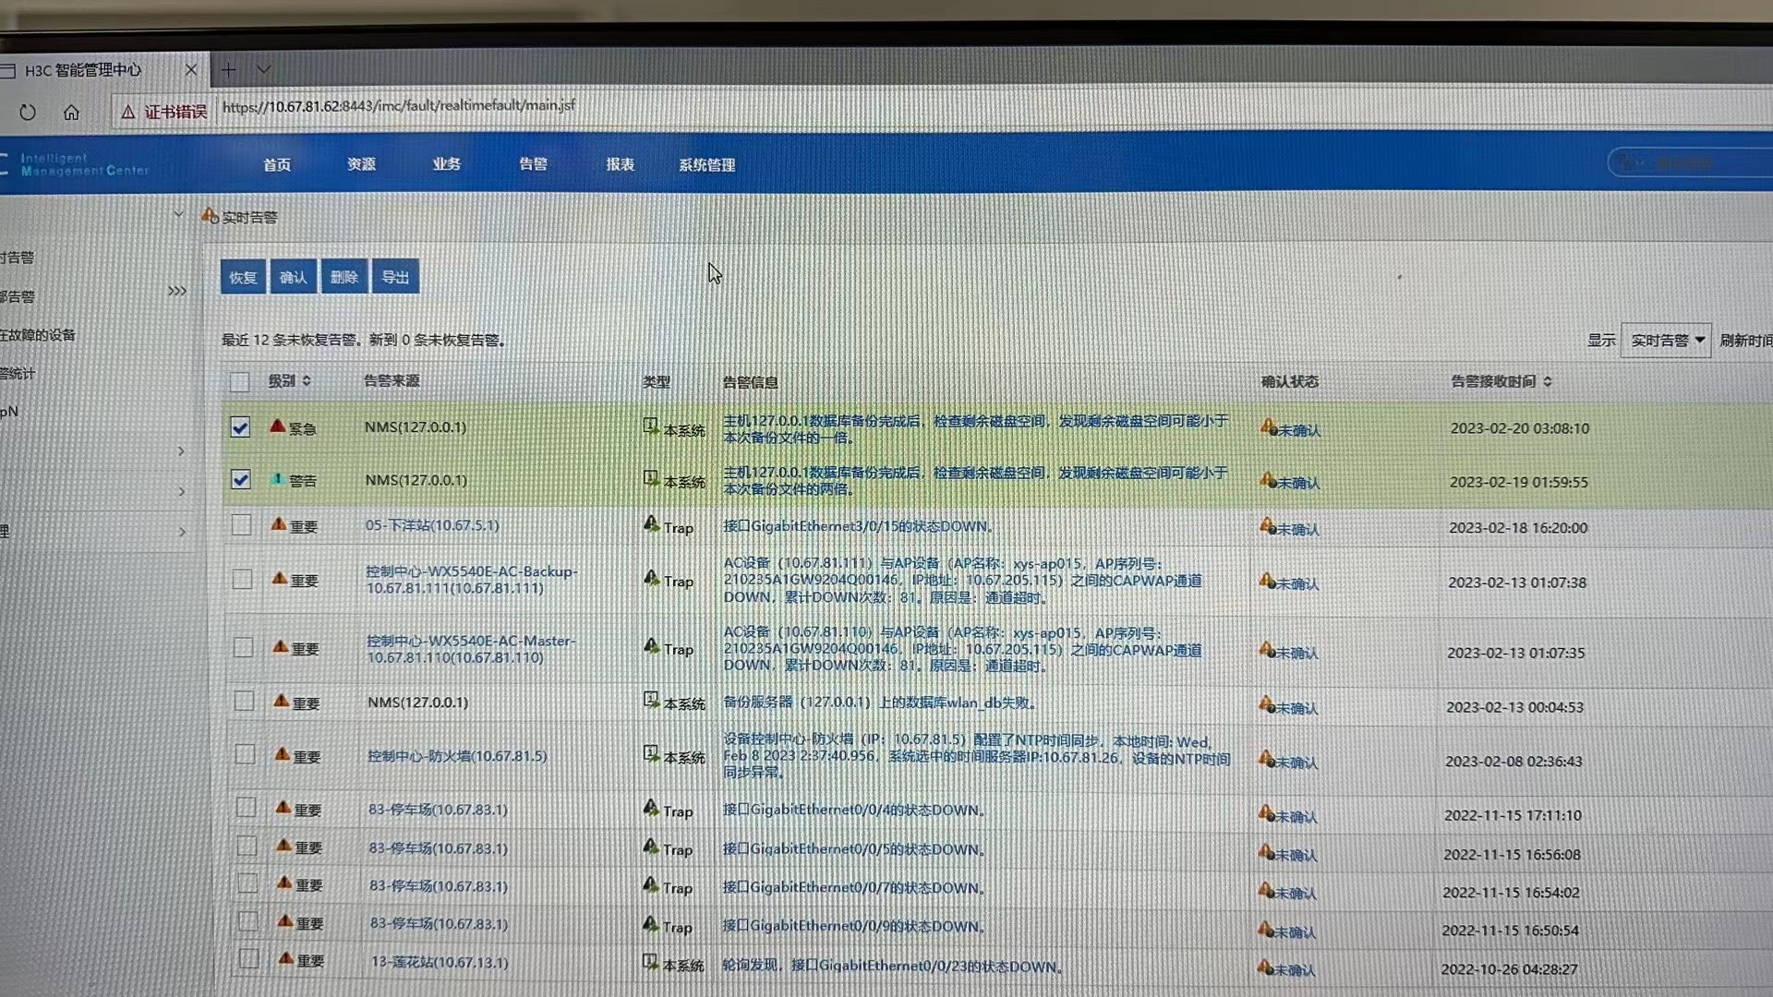Image resolution: width=1773 pixels, height=997 pixels.
Task: Open the 系统管理 navigation menu
Action: point(706,165)
